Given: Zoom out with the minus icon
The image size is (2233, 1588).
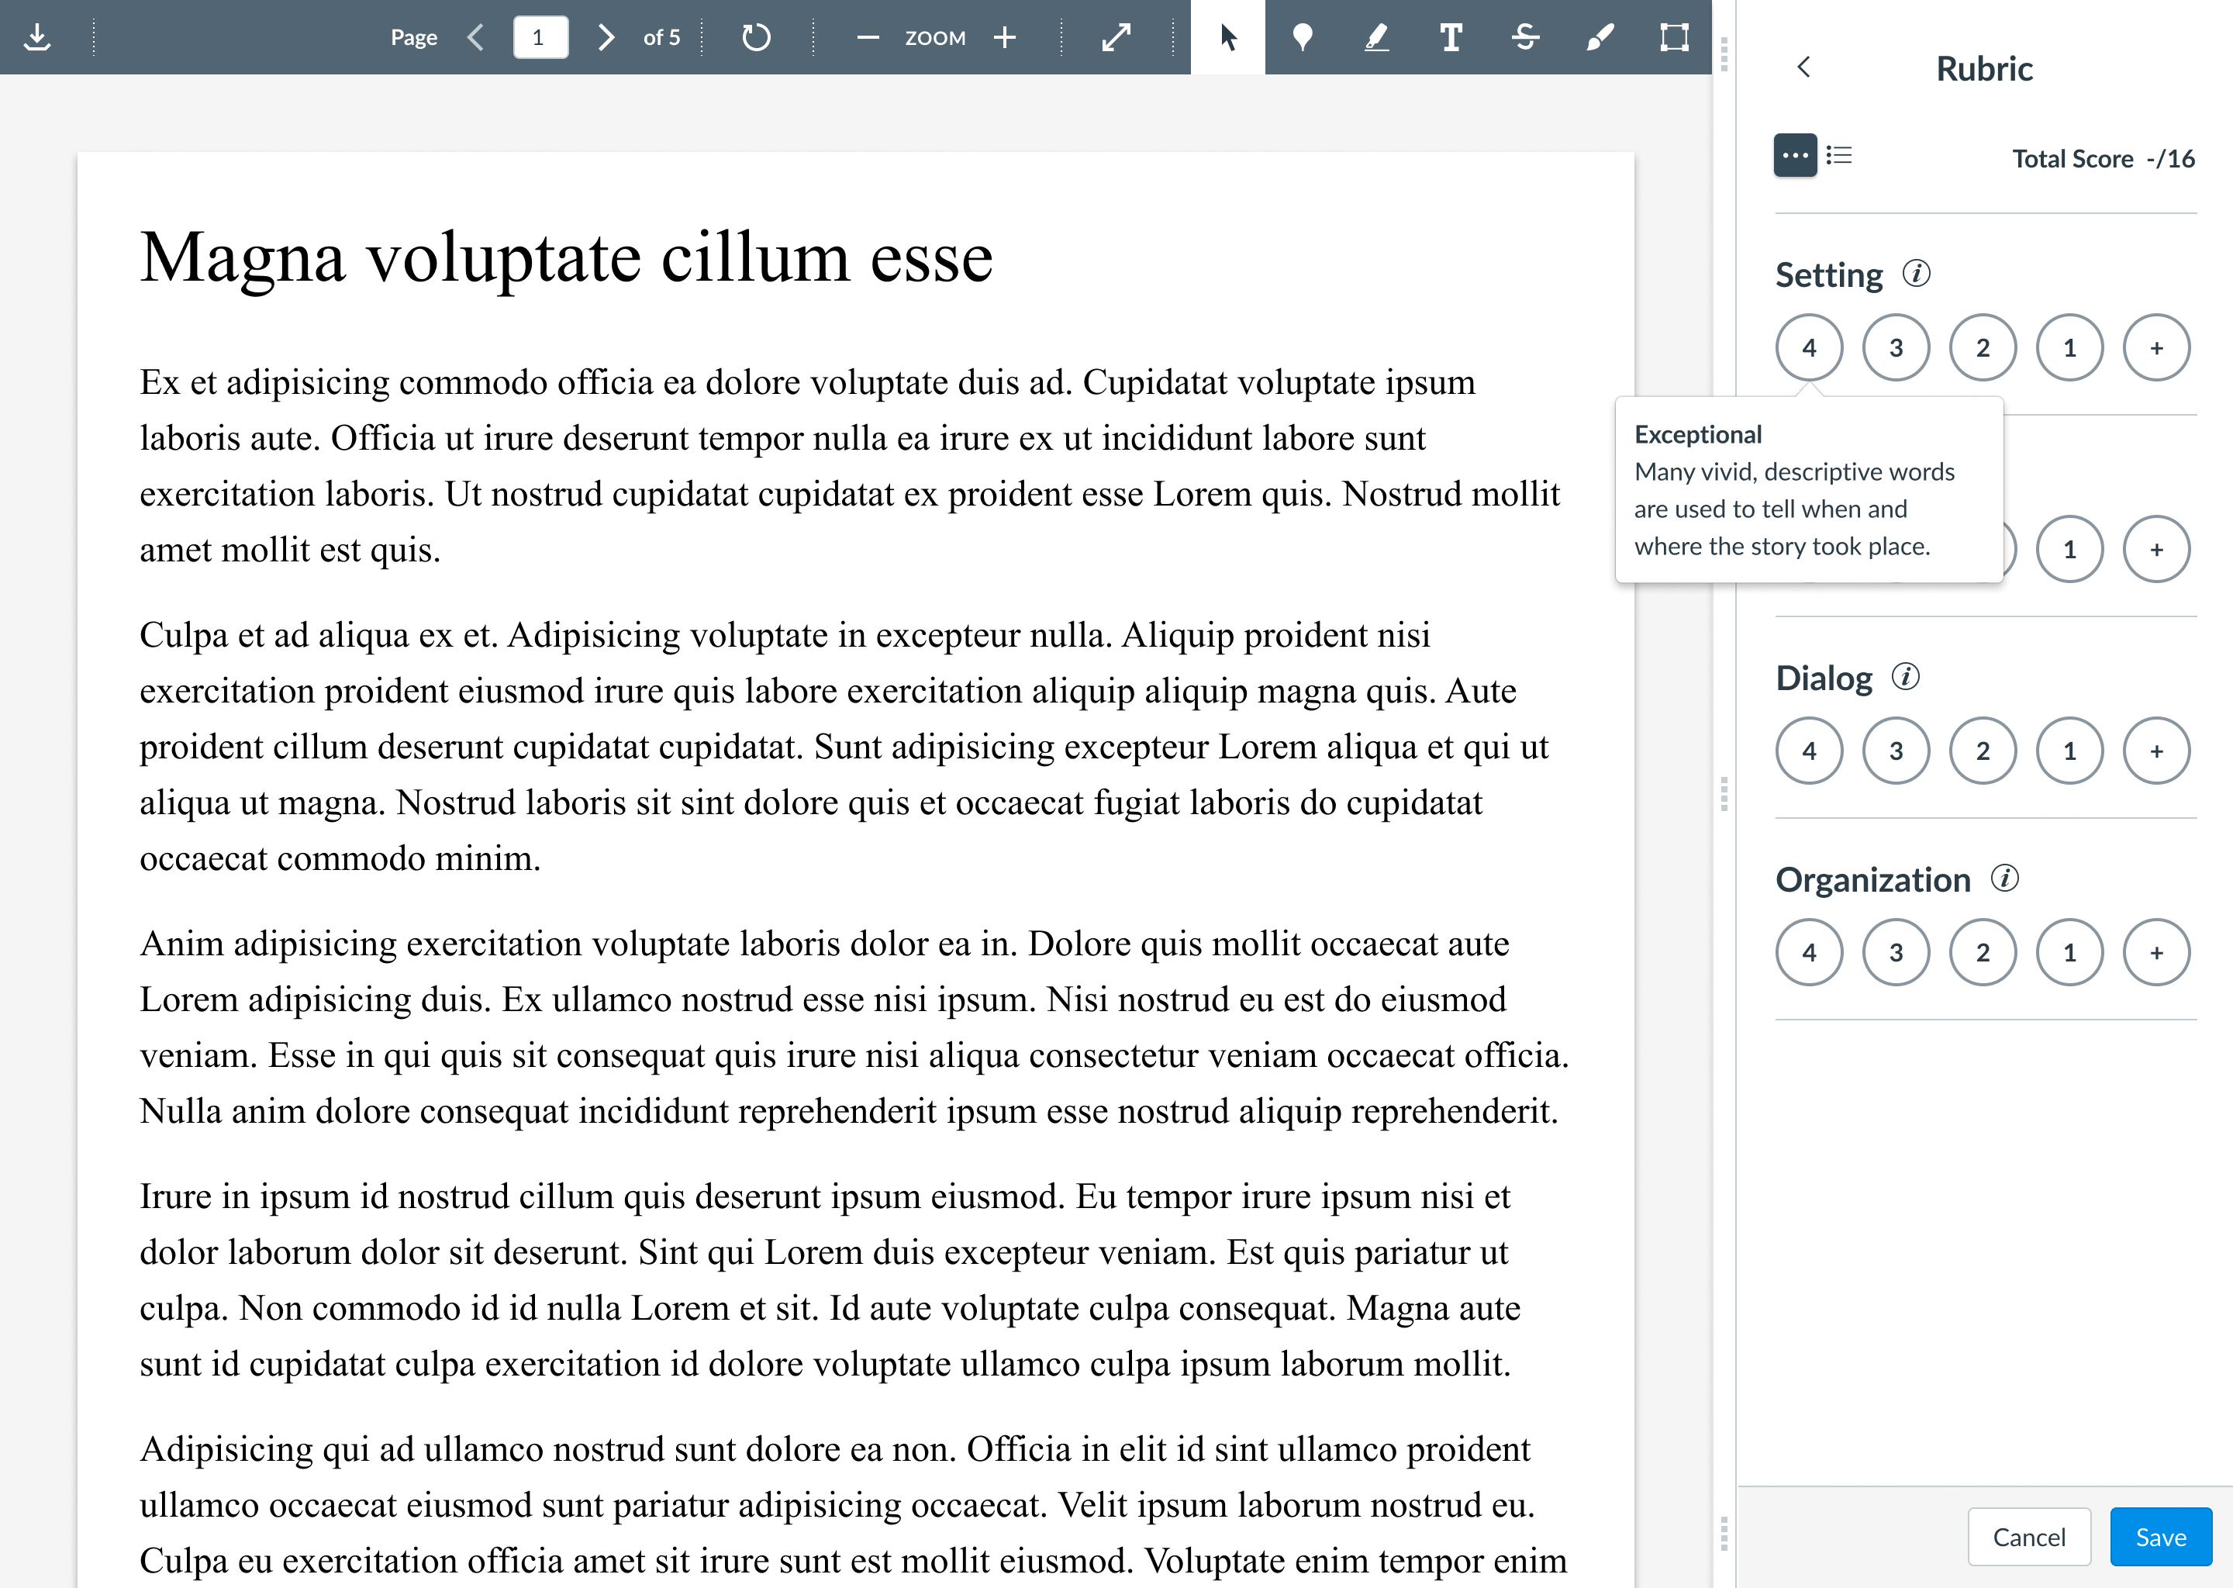Looking at the screenshot, I should (867, 37).
